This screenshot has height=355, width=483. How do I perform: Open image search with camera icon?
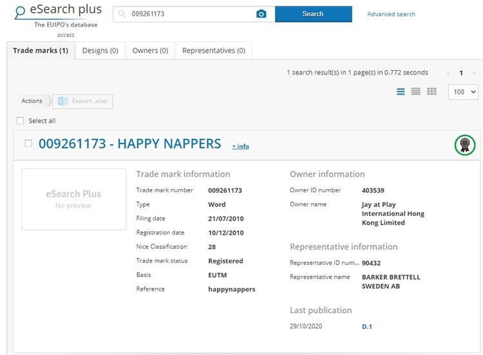coord(261,14)
